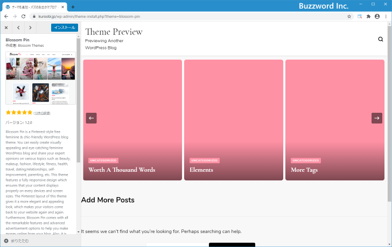Click the padlock site info icon
Screen dimensions: 392x247
point(34,17)
